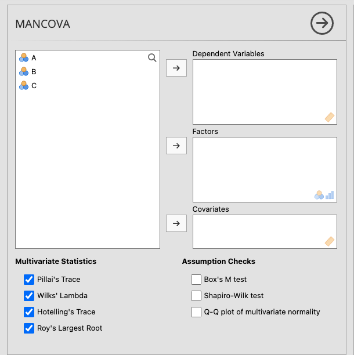Enable Q-Q plot of multivariate normality
Image resolution: width=354 pixels, height=355 pixels.
(196, 312)
